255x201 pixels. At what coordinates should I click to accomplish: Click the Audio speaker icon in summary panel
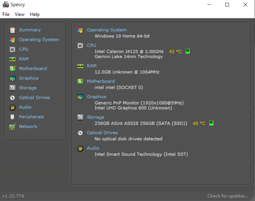coord(80,148)
